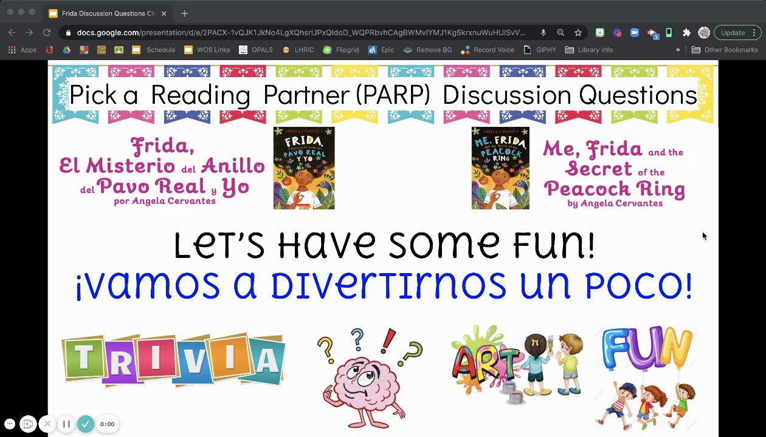
Task: Cancel the recording with the red X
Action: point(47,424)
